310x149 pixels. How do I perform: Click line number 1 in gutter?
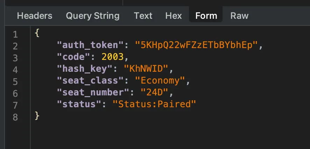coord(15,34)
